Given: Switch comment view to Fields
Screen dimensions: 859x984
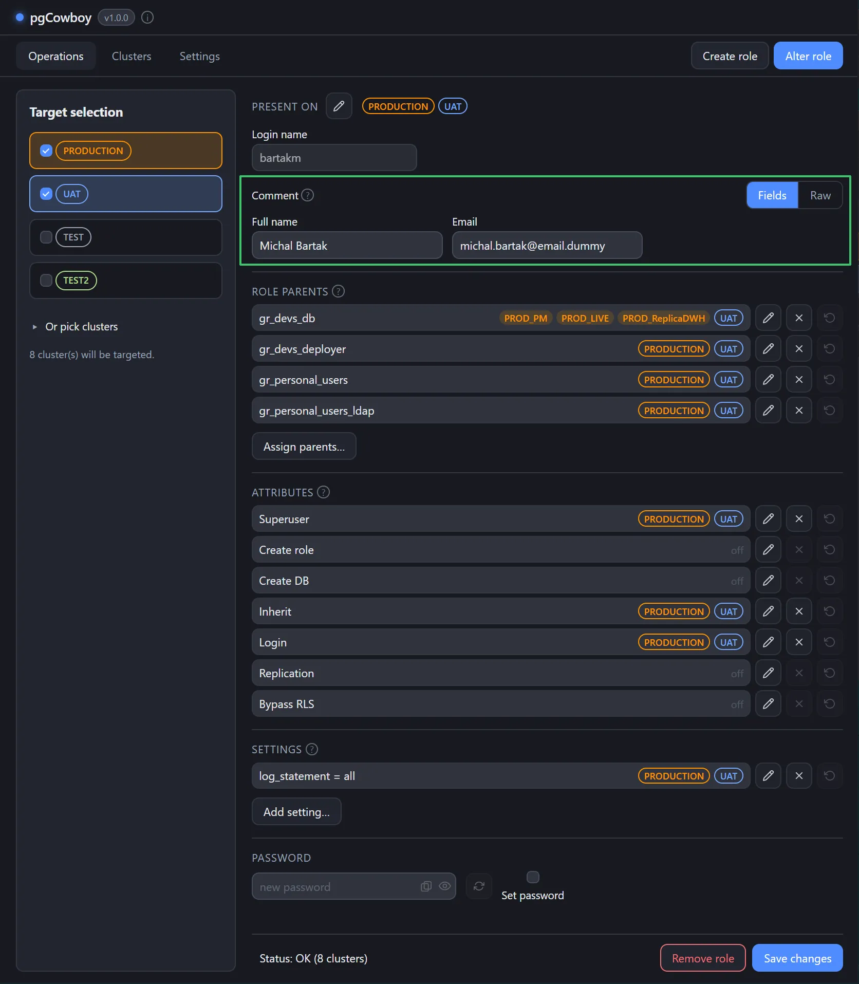Looking at the screenshot, I should tap(772, 195).
